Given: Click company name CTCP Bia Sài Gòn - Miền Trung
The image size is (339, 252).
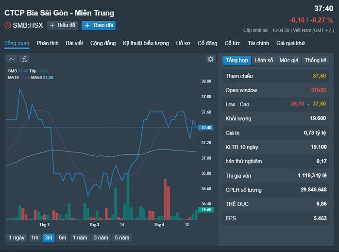Looking at the screenshot, I should coord(59,13).
